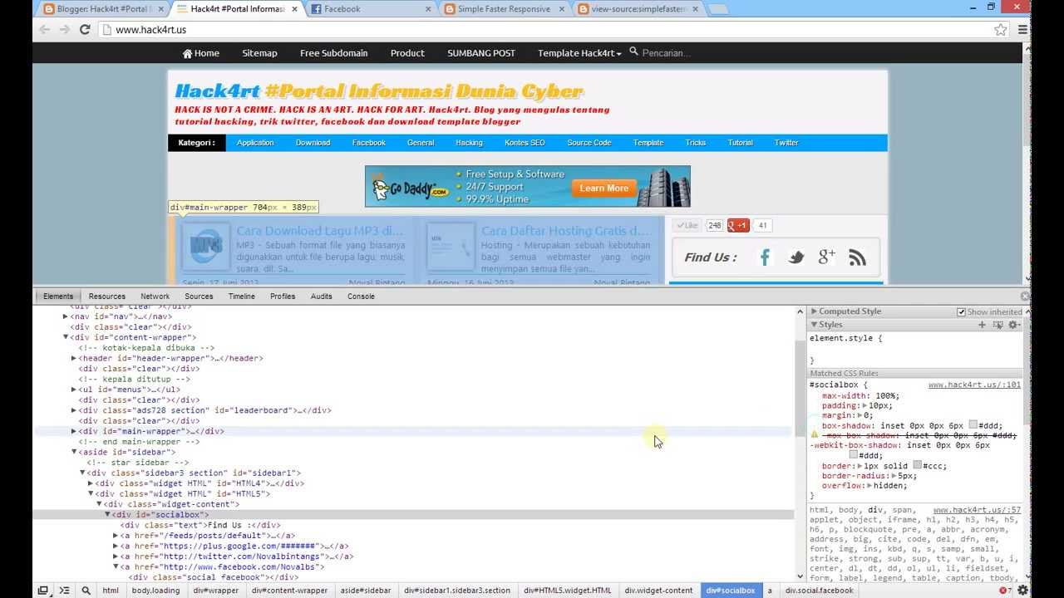Select the aside#sidebar breadcrumb
The width and height of the screenshot is (1064, 598).
click(x=366, y=591)
